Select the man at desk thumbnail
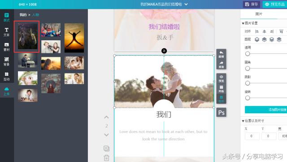 click(28, 60)
